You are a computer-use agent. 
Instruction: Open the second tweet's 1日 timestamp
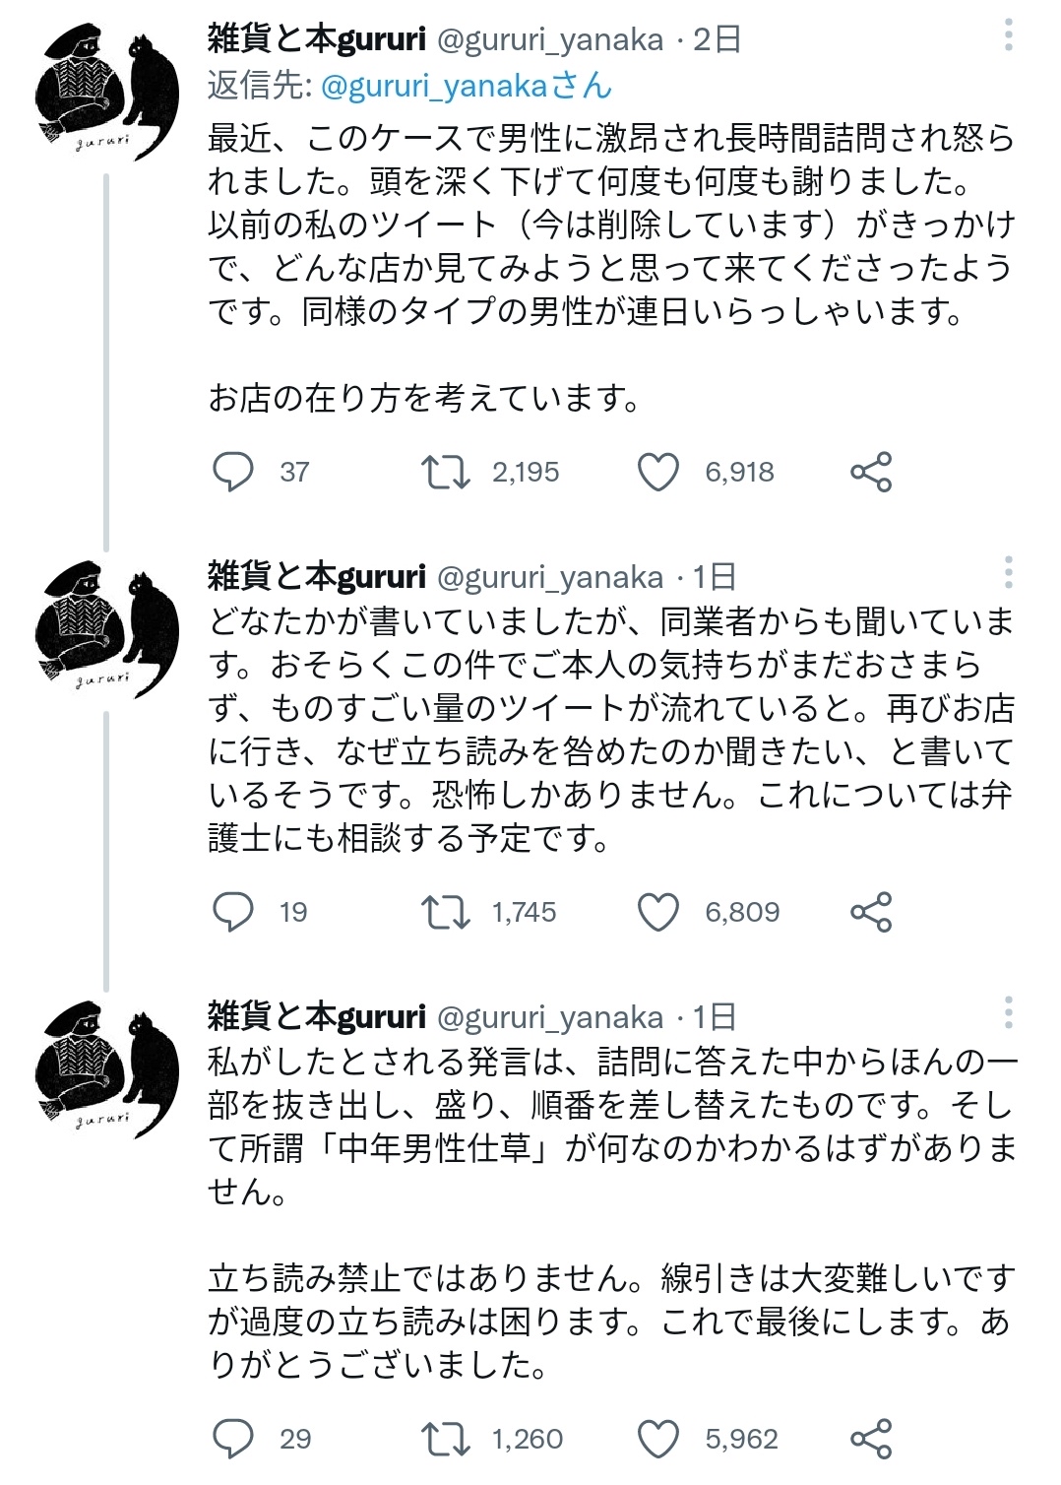click(x=715, y=577)
